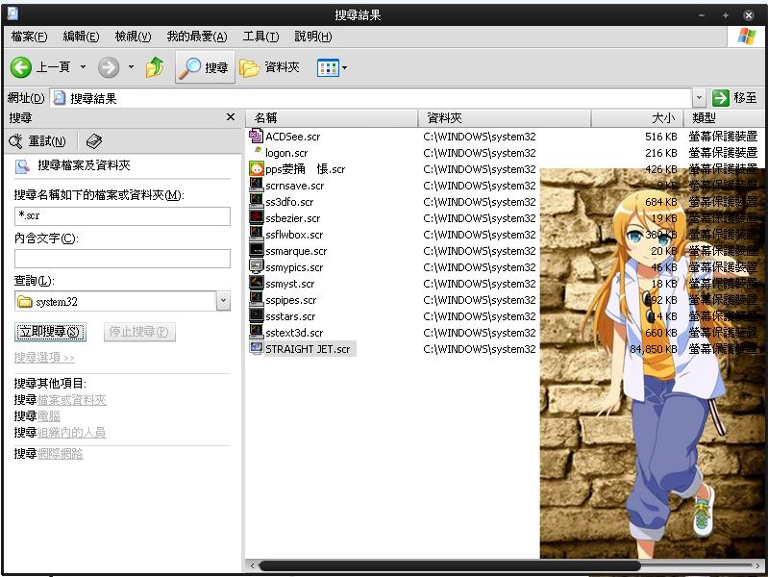The image size is (768, 577).
Task: Click the file name text ssmarque.scr
Action: (x=296, y=251)
